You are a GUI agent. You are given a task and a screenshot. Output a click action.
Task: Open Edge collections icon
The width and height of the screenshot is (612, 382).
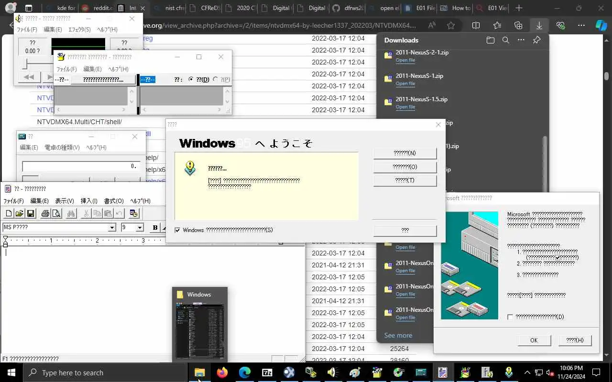click(x=518, y=25)
